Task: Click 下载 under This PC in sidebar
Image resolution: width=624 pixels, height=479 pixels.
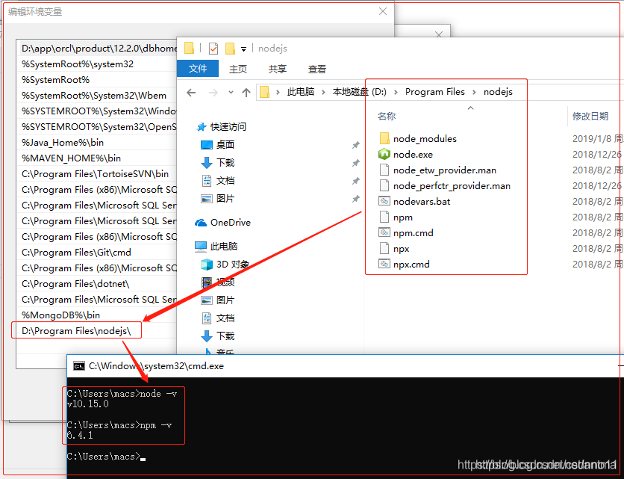Action: click(225, 336)
